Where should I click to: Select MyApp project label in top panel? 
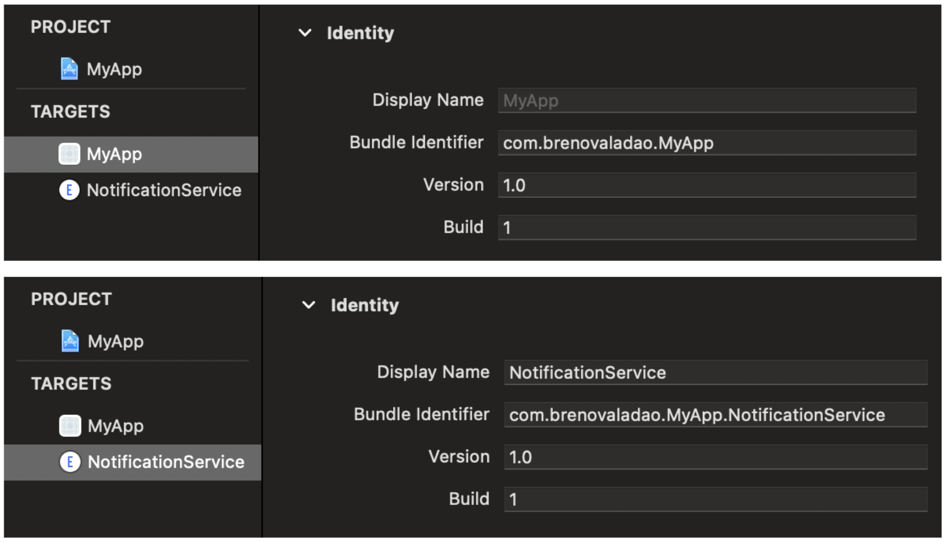pos(114,69)
